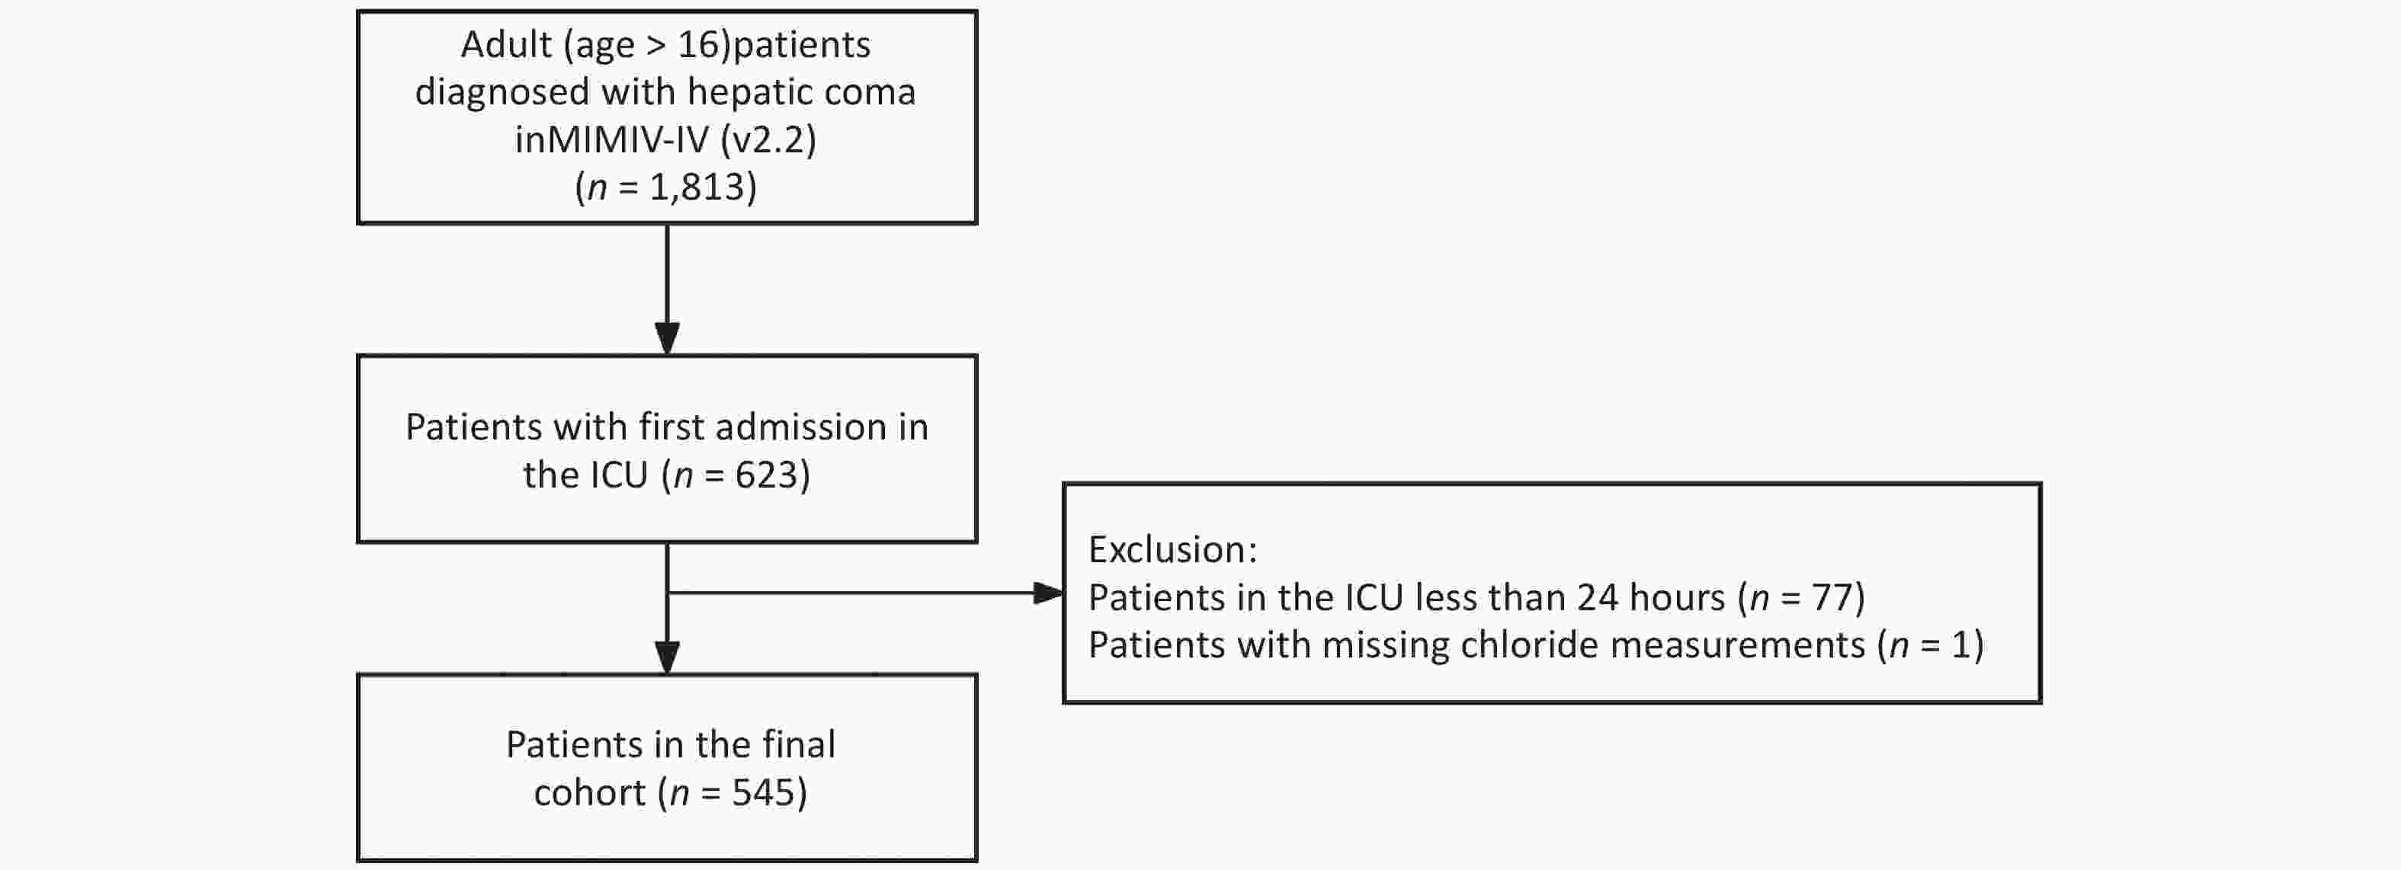Screen dimensions: 2401x870
Task: Select the 'less than 24 hours' exclusion line
Action: point(1476,597)
